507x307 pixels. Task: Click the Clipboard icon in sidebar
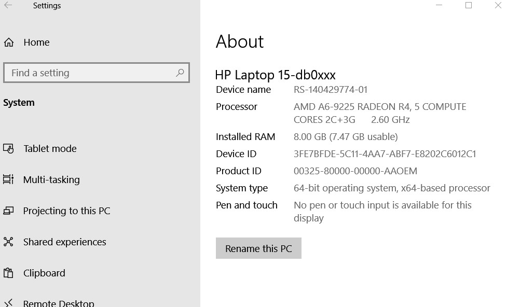(8, 273)
